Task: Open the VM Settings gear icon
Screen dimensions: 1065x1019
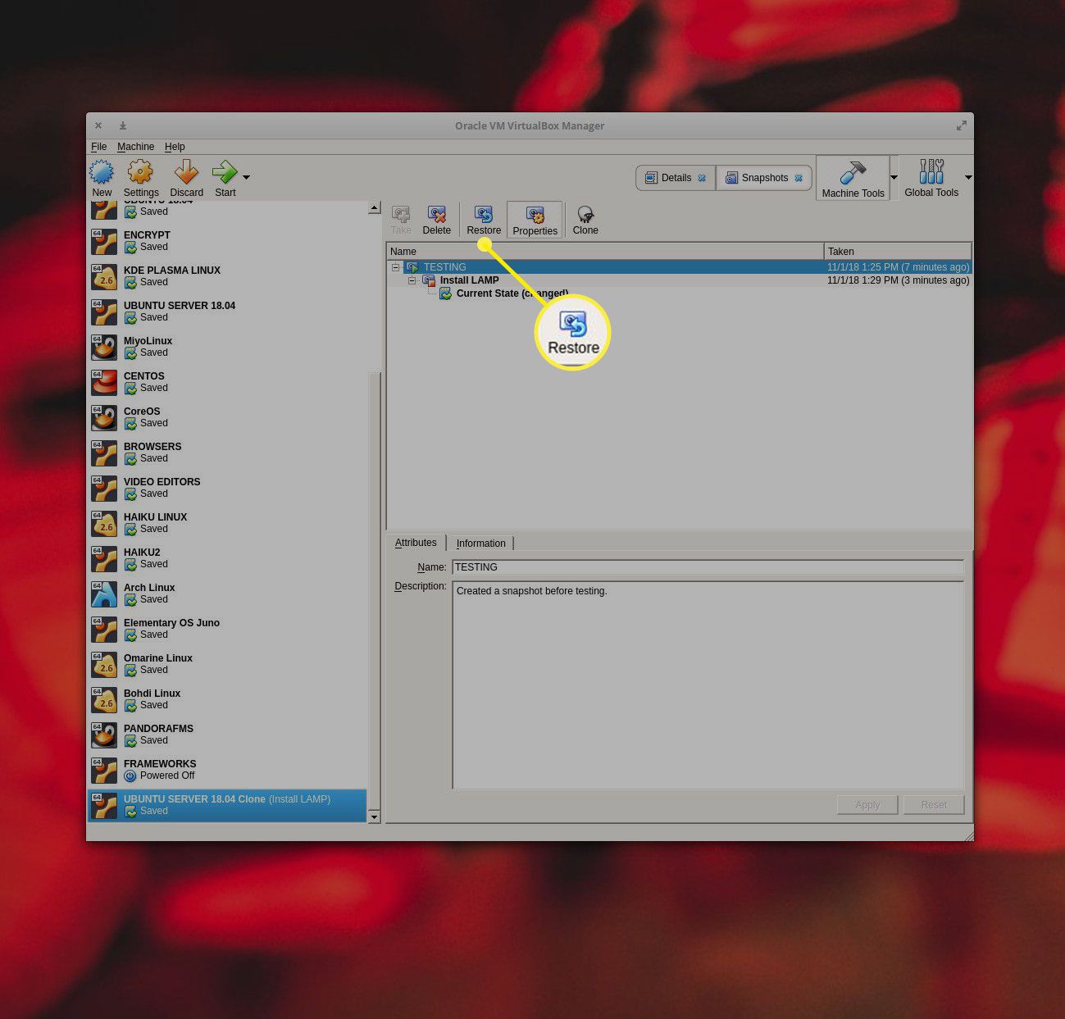Action: (140, 173)
